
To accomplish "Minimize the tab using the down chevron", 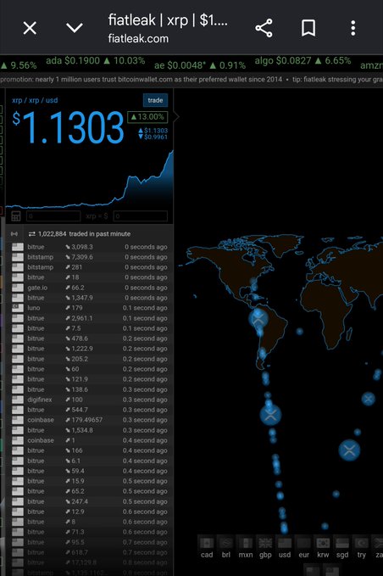I will click(x=75, y=27).
